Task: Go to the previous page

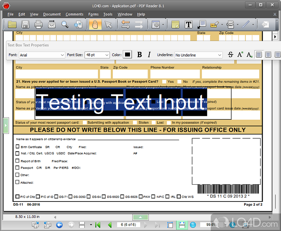Action: (110, 225)
